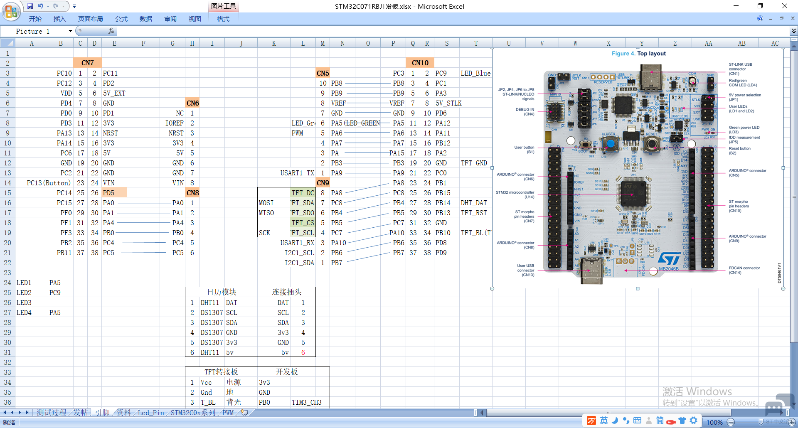Switch to the STM32C0x系列 sheet tab
Viewport: 798px width, 428px height.
tap(193, 413)
